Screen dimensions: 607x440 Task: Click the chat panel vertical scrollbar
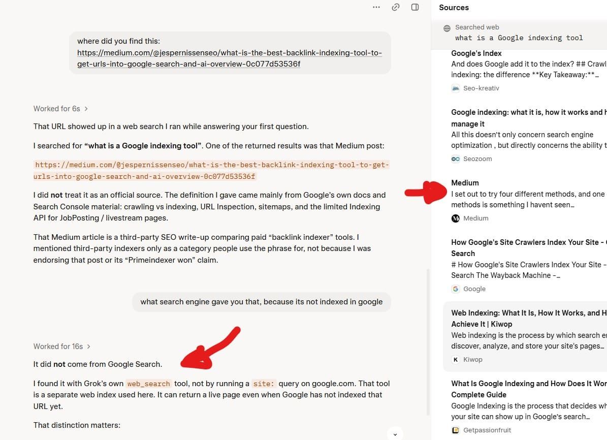[428, 342]
